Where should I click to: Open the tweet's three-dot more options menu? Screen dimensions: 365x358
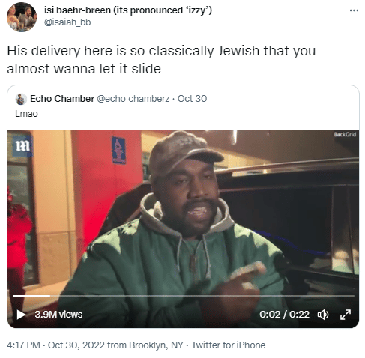click(x=354, y=10)
